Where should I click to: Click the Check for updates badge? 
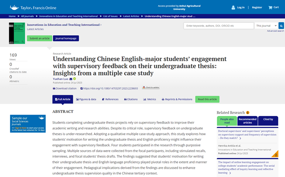pos(151,88)
